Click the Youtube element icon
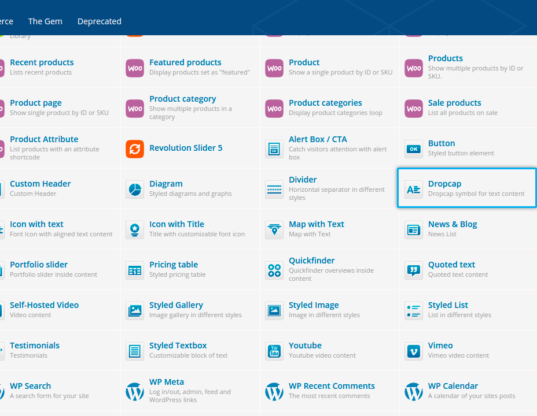The image size is (537, 416). coord(274,351)
